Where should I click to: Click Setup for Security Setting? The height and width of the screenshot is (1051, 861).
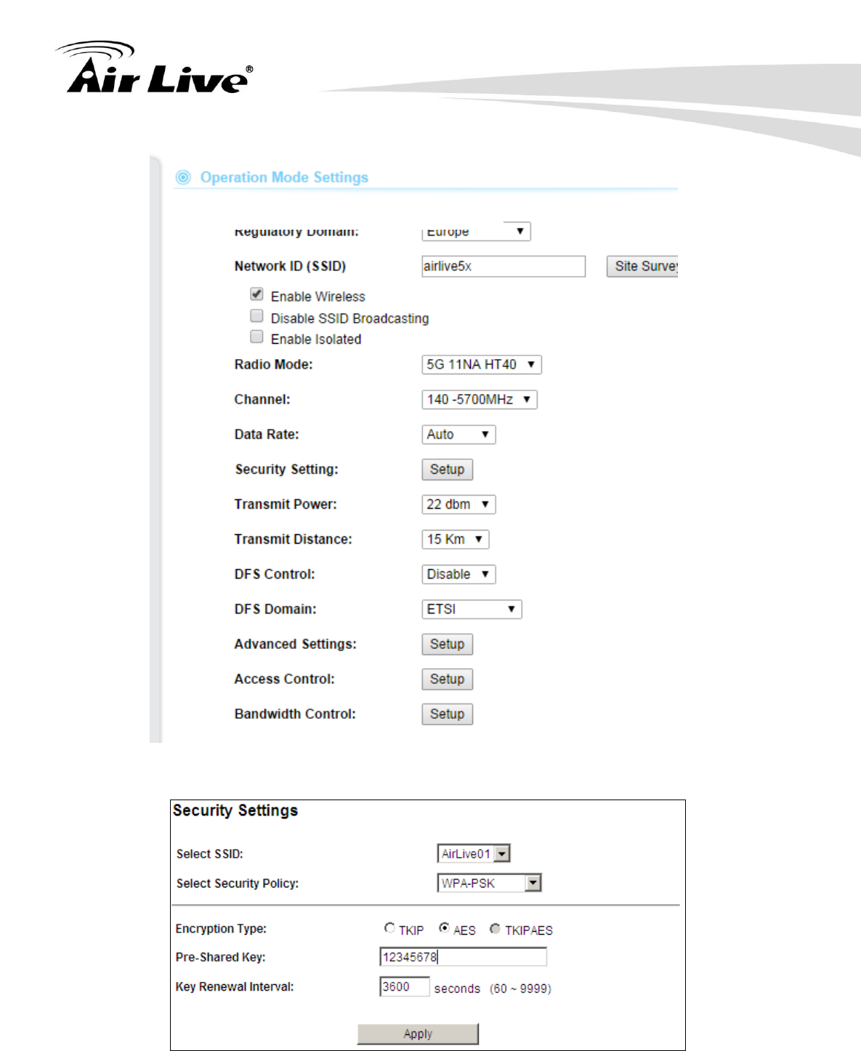pos(447,470)
